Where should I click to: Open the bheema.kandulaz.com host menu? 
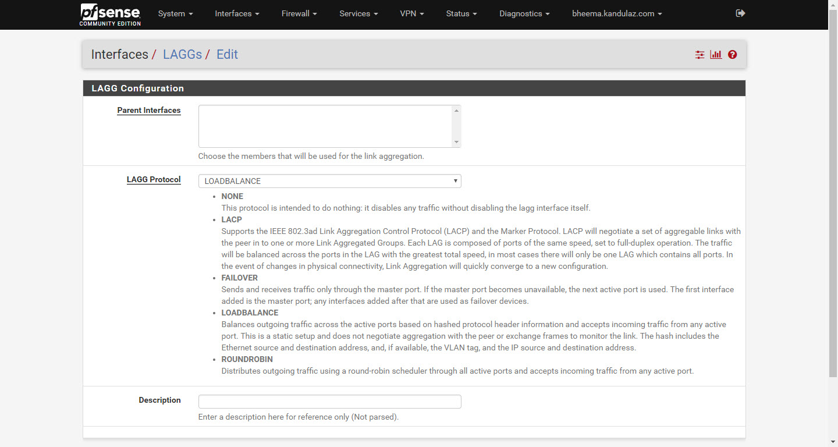pyautogui.click(x=617, y=13)
